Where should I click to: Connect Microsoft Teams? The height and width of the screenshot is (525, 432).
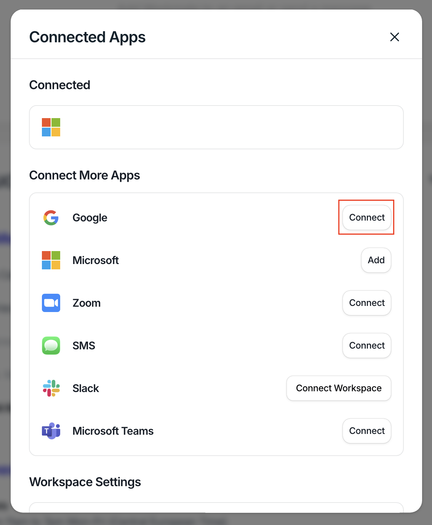[367, 431]
